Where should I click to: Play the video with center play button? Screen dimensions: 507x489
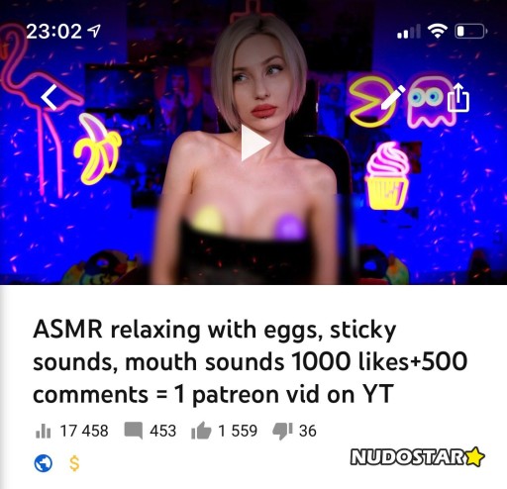255,143
